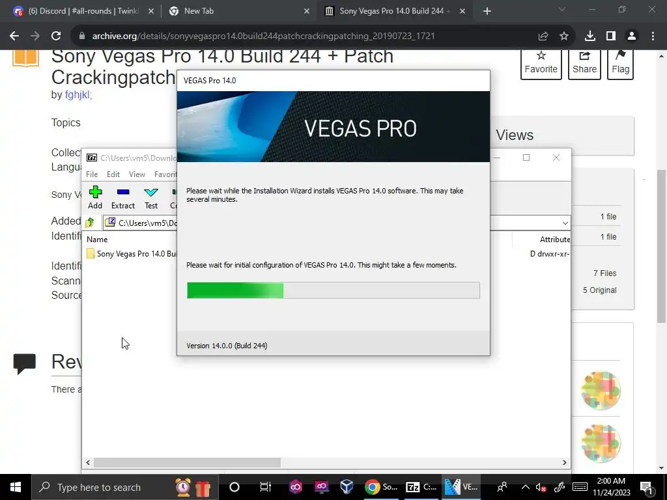This screenshot has height=500, width=667.
Task: Expand the 7-Zip address path dropdown
Action: 565,223
